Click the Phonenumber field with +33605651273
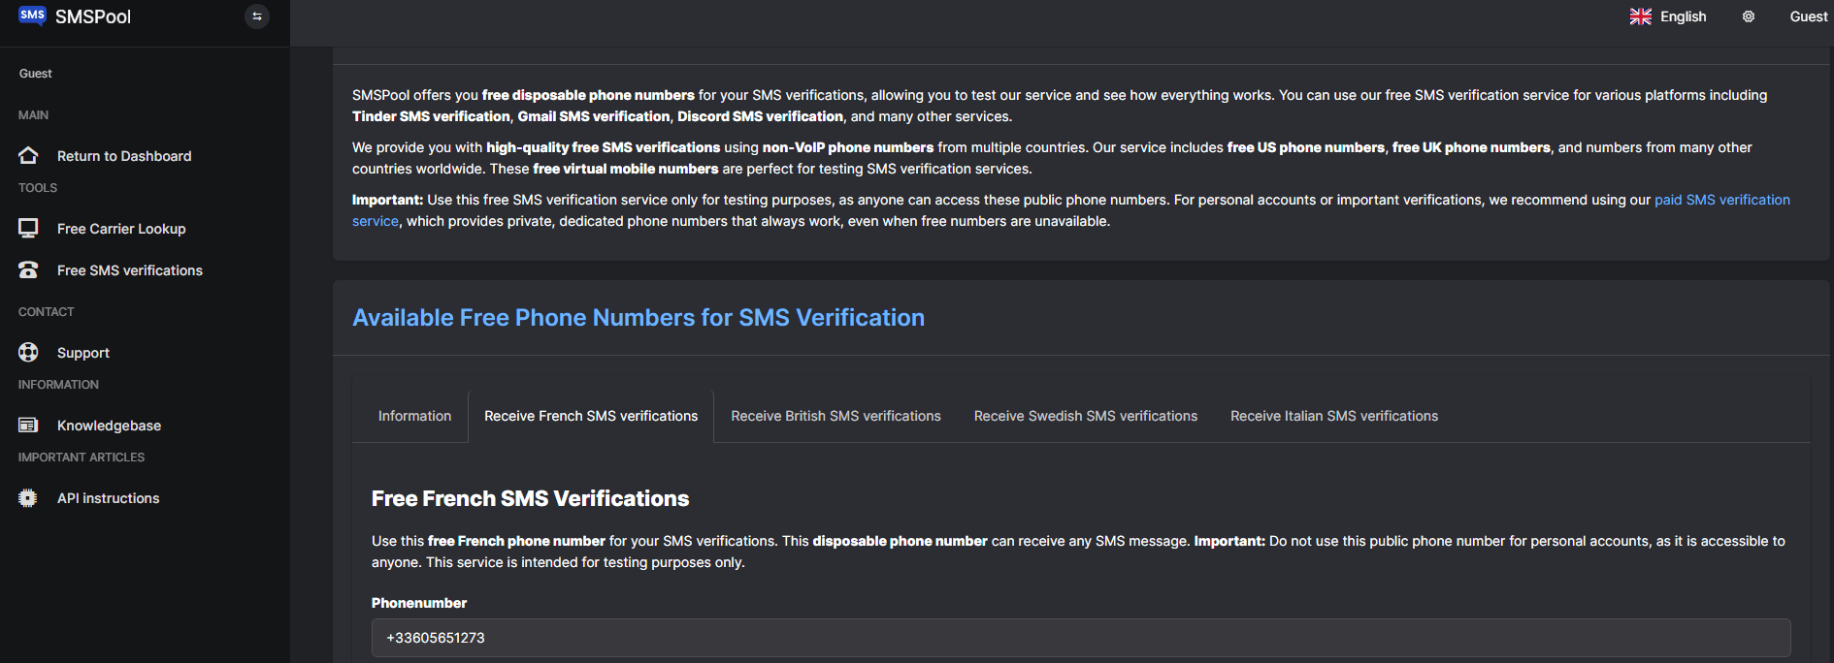Viewport: 1834px width, 663px height. pyautogui.click(x=1080, y=638)
